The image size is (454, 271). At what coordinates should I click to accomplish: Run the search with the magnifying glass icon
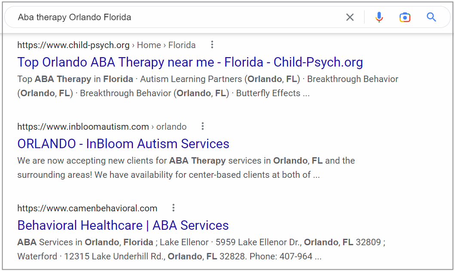pos(431,17)
